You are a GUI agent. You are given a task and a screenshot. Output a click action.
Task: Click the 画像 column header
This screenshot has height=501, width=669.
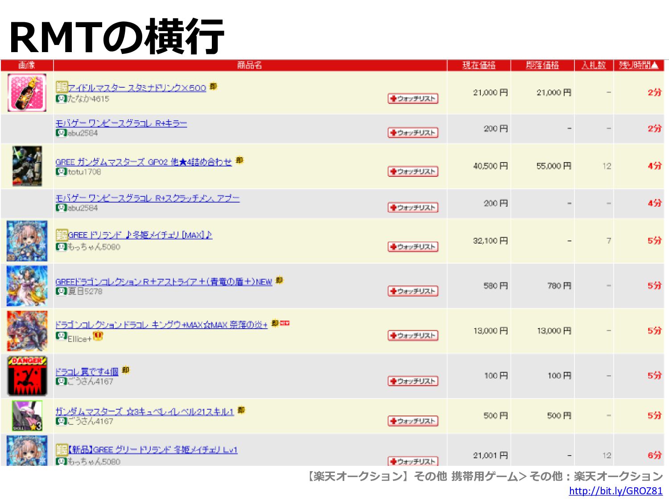click(x=27, y=65)
